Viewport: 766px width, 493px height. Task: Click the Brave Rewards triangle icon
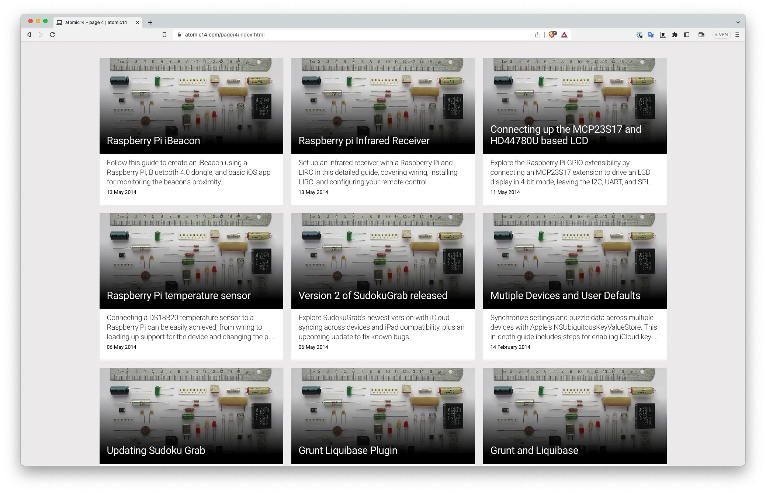tap(564, 35)
